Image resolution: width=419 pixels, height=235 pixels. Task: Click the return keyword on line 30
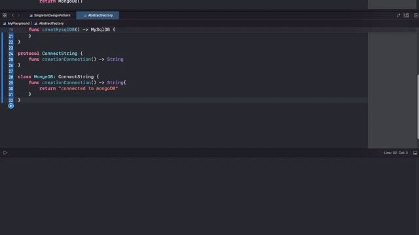48,89
